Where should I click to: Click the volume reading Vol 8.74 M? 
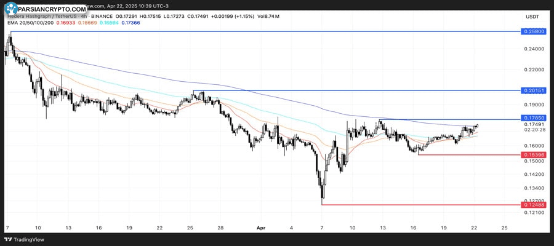click(268, 16)
